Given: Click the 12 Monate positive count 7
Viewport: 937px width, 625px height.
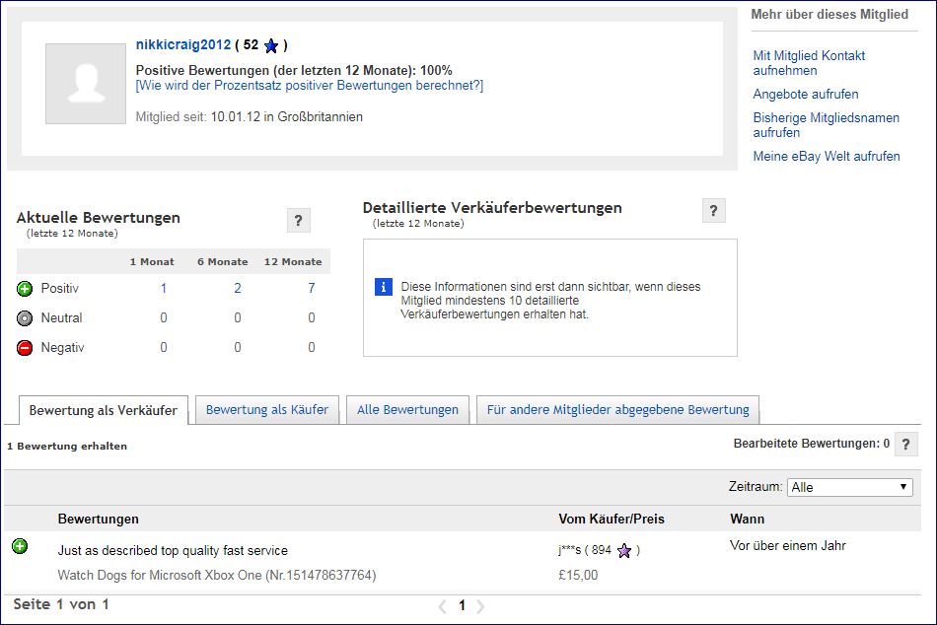Looking at the screenshot, I should 311,289.
